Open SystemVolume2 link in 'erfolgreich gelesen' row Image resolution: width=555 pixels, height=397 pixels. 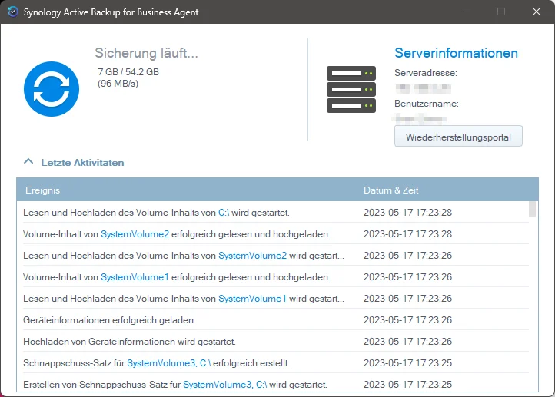[x=135, y=234]
